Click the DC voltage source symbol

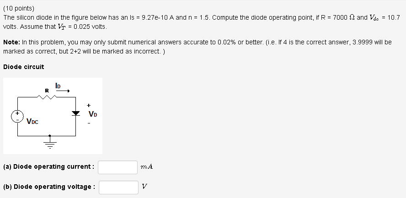click(18, 116)
